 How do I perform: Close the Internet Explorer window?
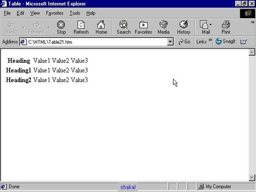pyautogui.click(x=252, y=4)
